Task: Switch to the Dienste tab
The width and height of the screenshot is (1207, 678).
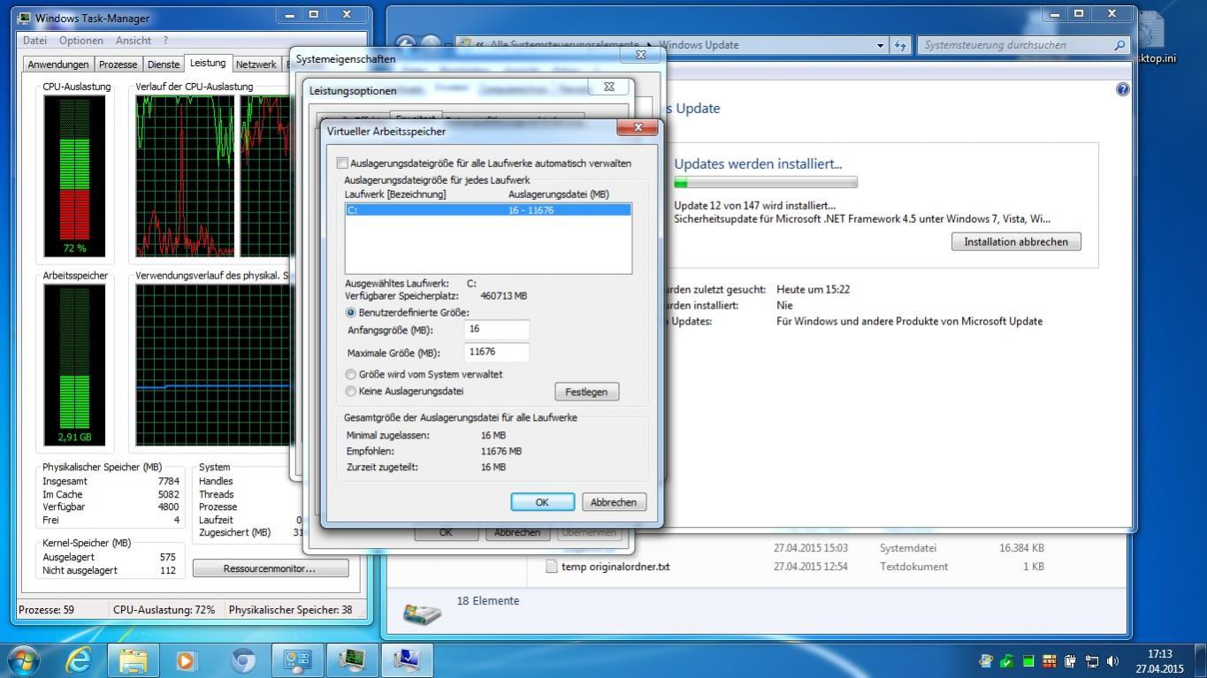Action: [164, 65]
